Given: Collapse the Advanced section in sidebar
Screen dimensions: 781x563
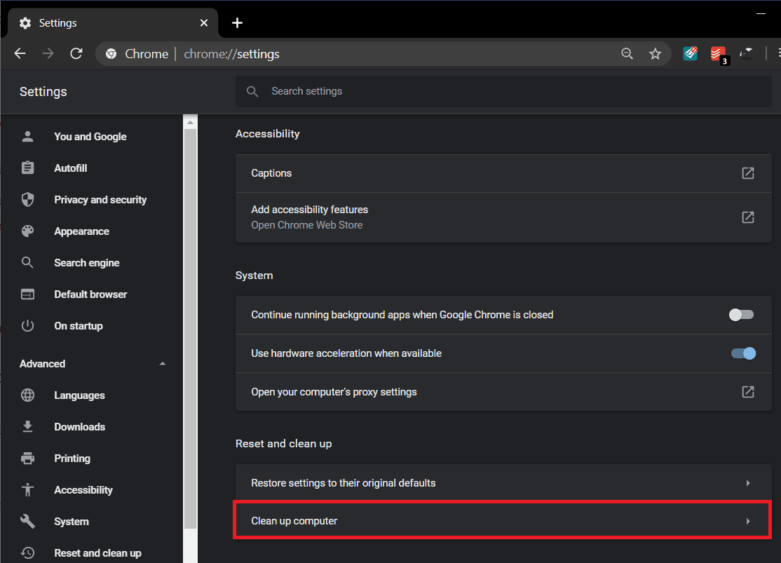Looking at the screenshot, I should point(163,364).
